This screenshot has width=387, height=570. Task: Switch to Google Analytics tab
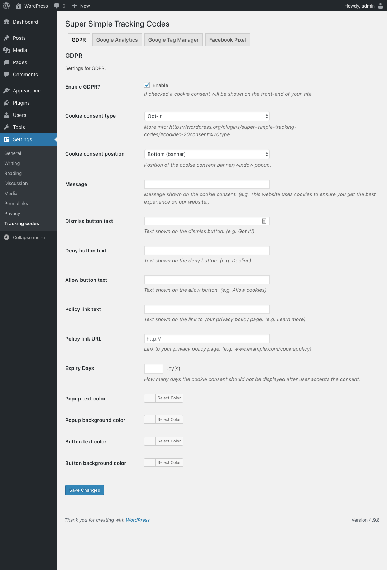pos(117,40)
